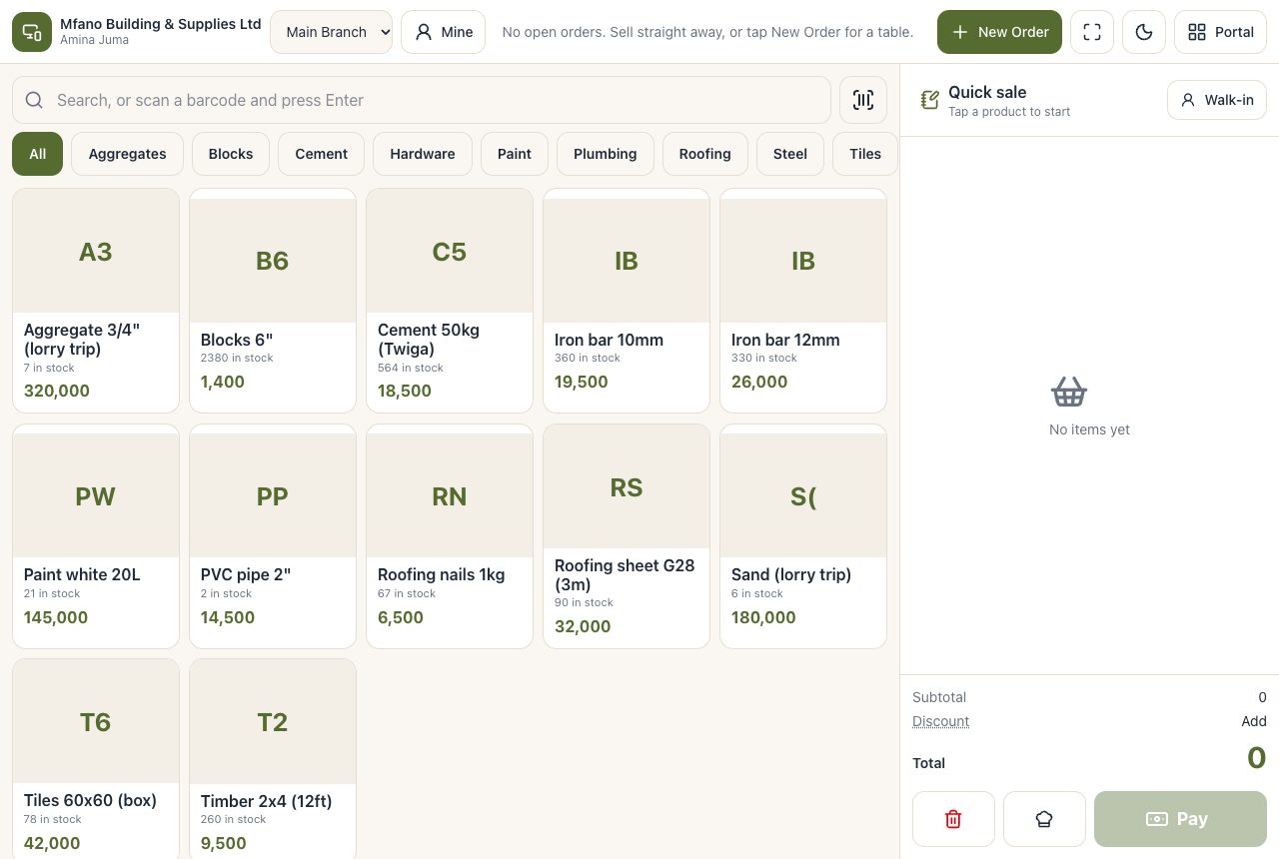
Task: Tap Paint white 20L product card
Action: (96, 536)
